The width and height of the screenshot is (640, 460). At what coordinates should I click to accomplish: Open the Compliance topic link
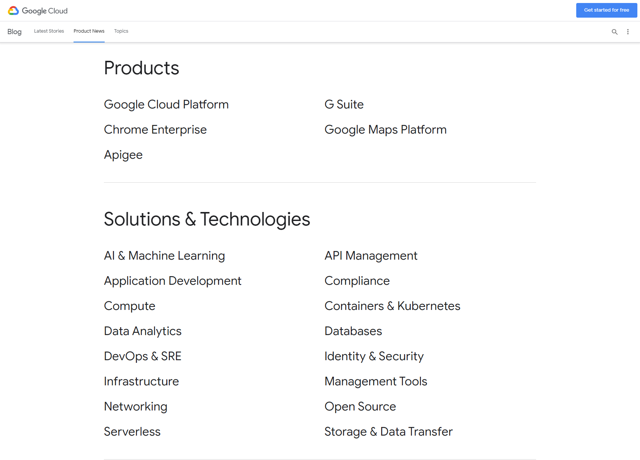tap(357, 281)
